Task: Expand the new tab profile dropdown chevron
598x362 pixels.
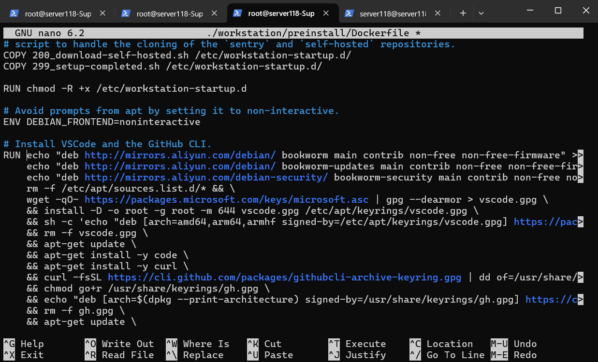Action: [x=481, y=14]
